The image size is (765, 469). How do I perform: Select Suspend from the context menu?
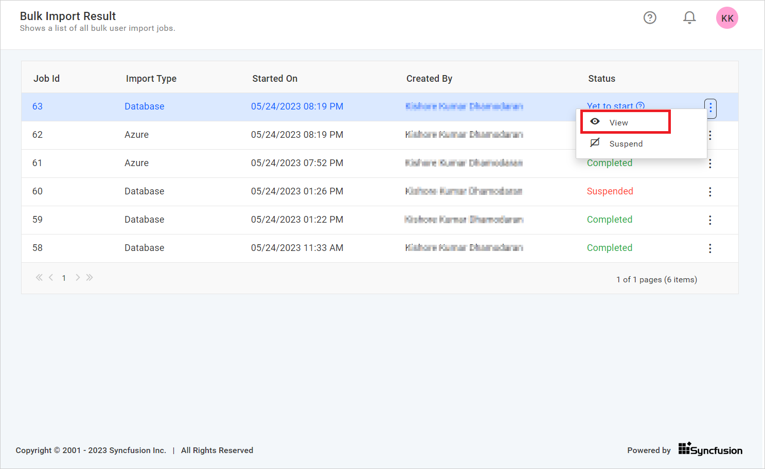click(626, 143)
